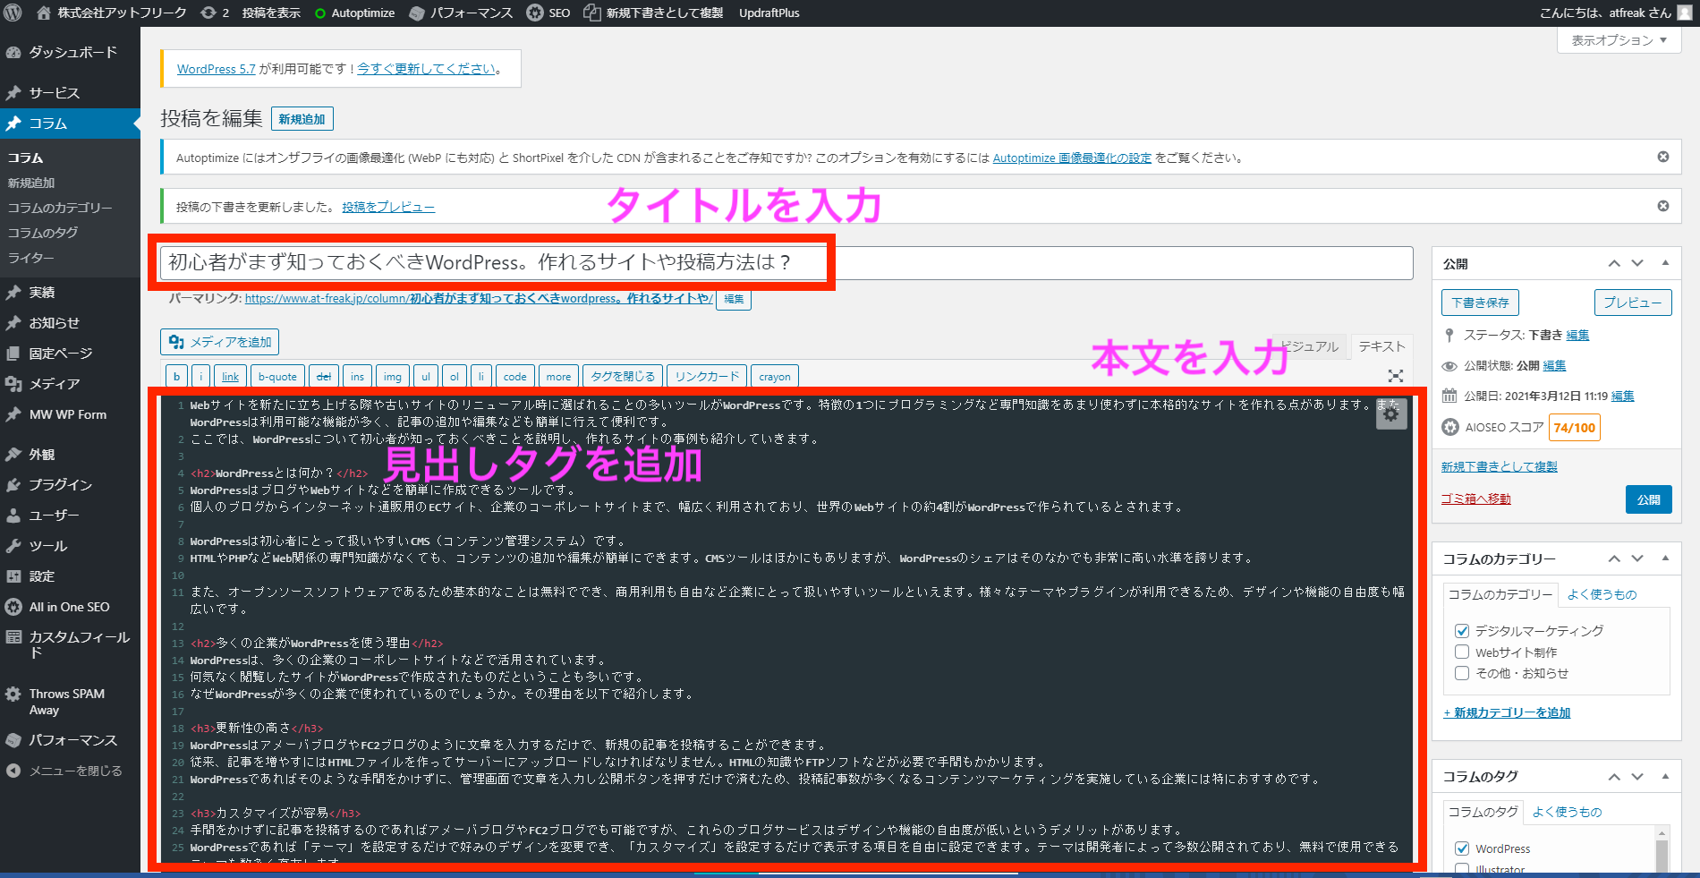Move コラムのカテゴリー panel down
This screenshot has width=1700, height=878.
click(x=1637, y=558)
